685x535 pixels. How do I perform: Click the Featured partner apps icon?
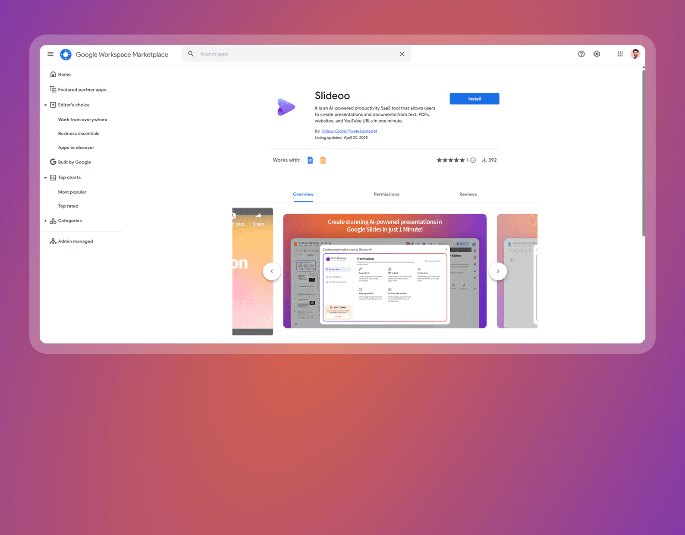click(x=53, y=89)
